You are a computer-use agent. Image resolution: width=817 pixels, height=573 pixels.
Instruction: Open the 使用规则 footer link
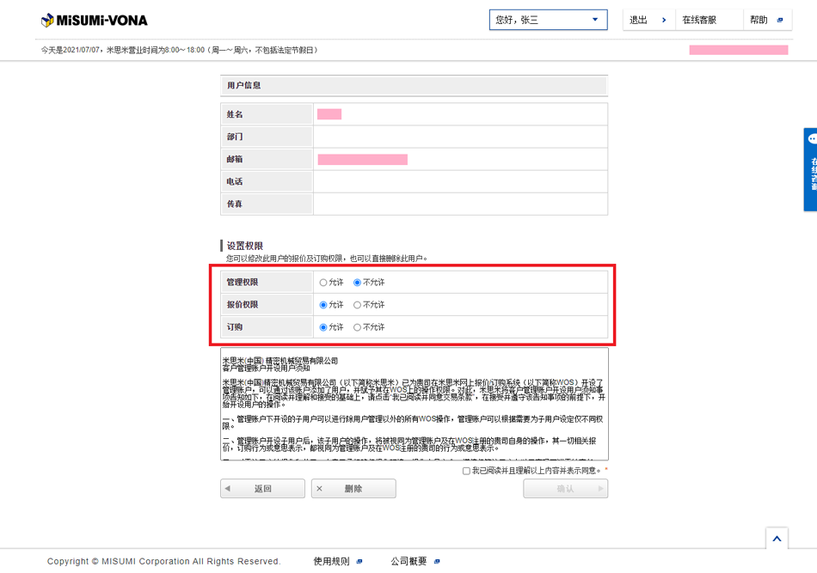click(x=331, y=562)
